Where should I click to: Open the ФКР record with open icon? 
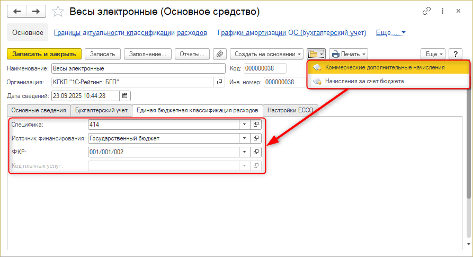coord(256,152)
